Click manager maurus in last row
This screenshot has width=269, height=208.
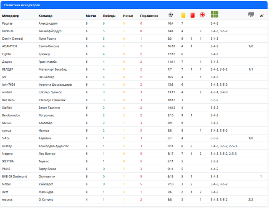tap(8, 199)
